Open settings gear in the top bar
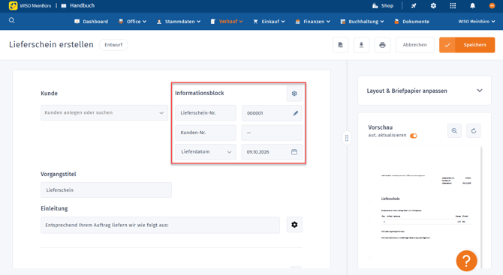Image resolution: width=503 pixels, height=275 pixels. (433, 6)
